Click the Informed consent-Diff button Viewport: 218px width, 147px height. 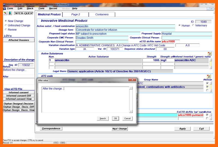point(19,96)
